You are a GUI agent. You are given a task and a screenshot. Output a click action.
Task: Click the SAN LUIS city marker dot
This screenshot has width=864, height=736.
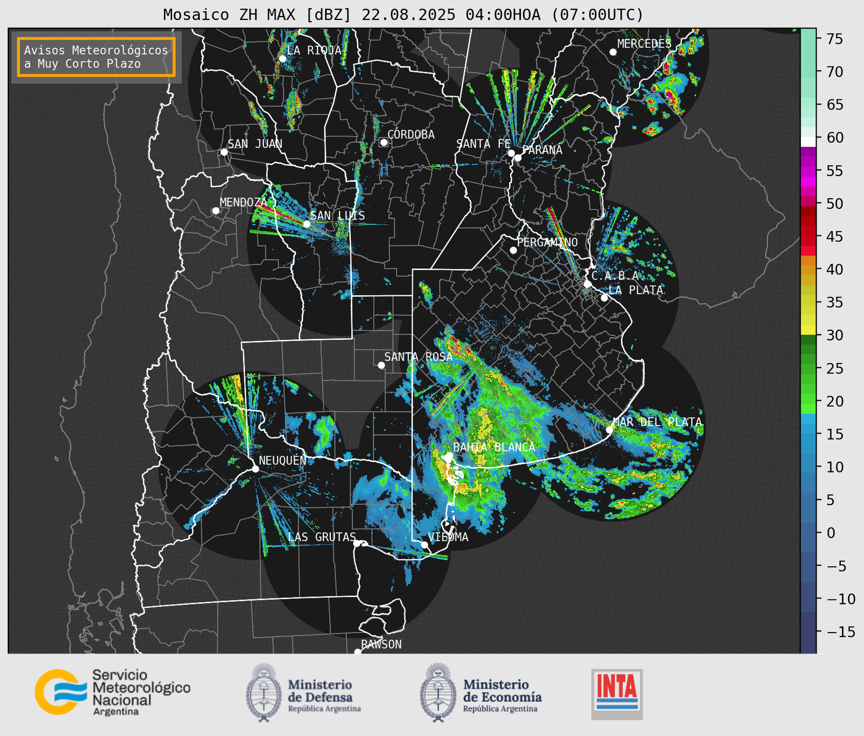click(307, 224)
